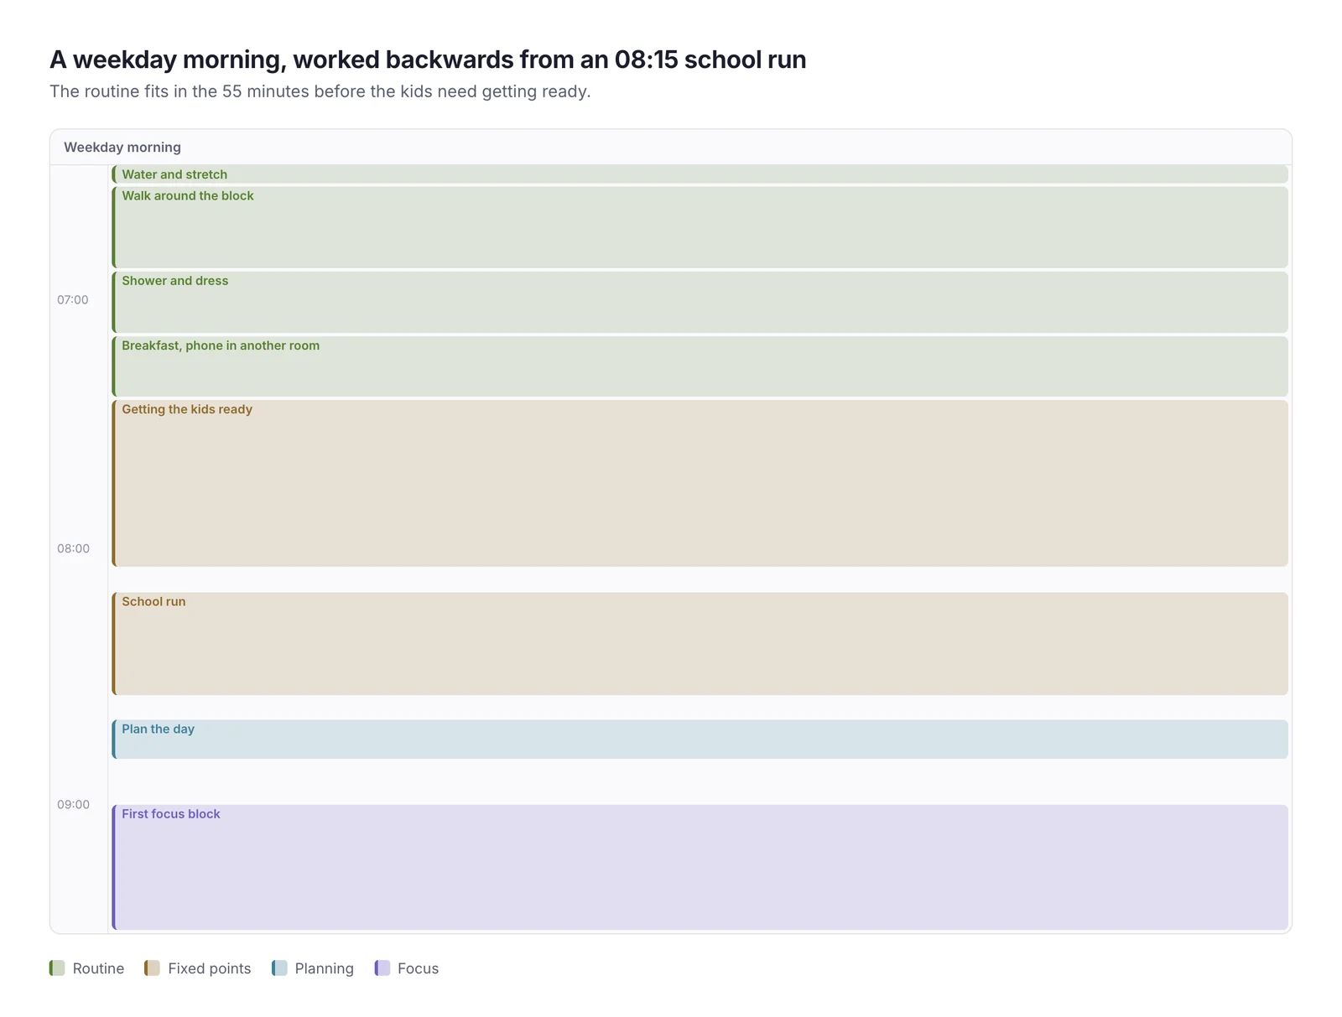The image size is (1342, 1017).
Task: Click Breakfast, phone in another room event
Action: (700, 366)
